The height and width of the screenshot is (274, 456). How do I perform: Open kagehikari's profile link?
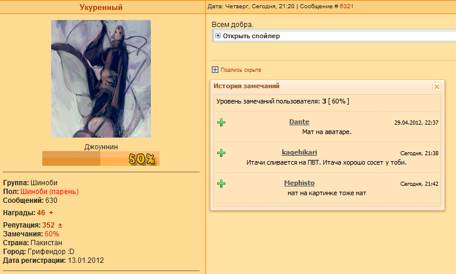point(299,152)
